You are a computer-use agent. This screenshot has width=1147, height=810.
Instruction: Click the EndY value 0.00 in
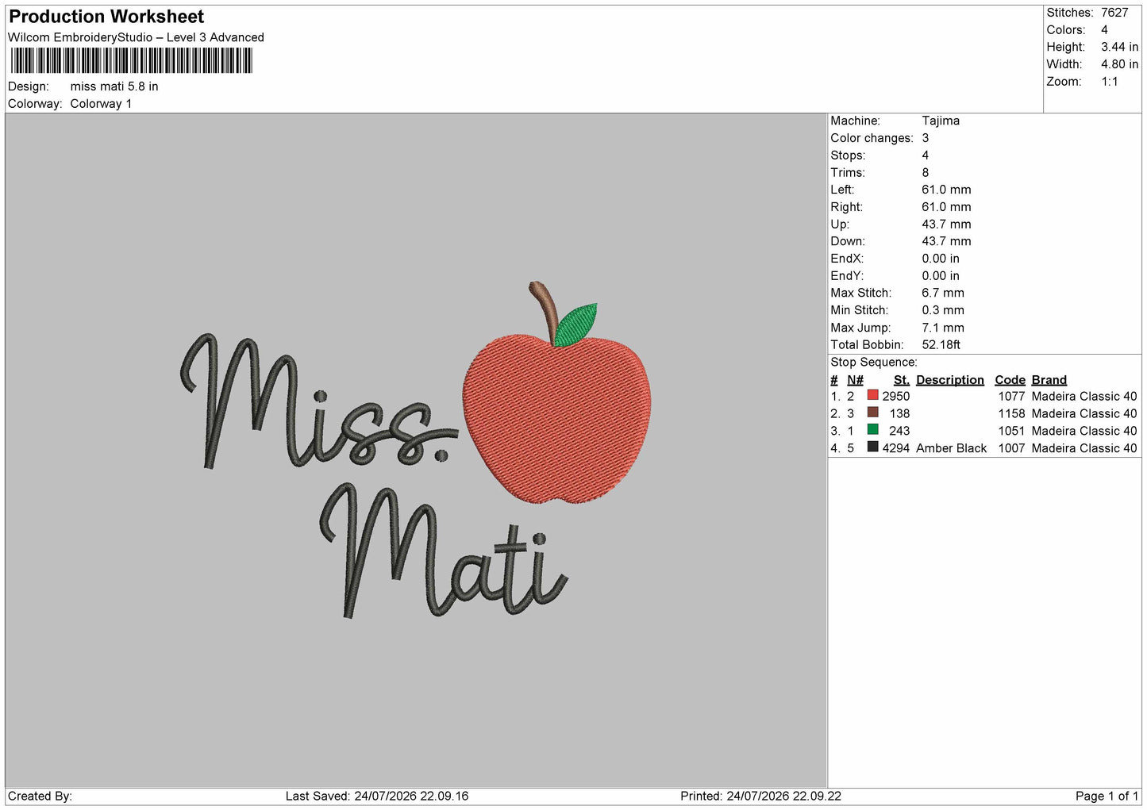(x=941, y=276)
